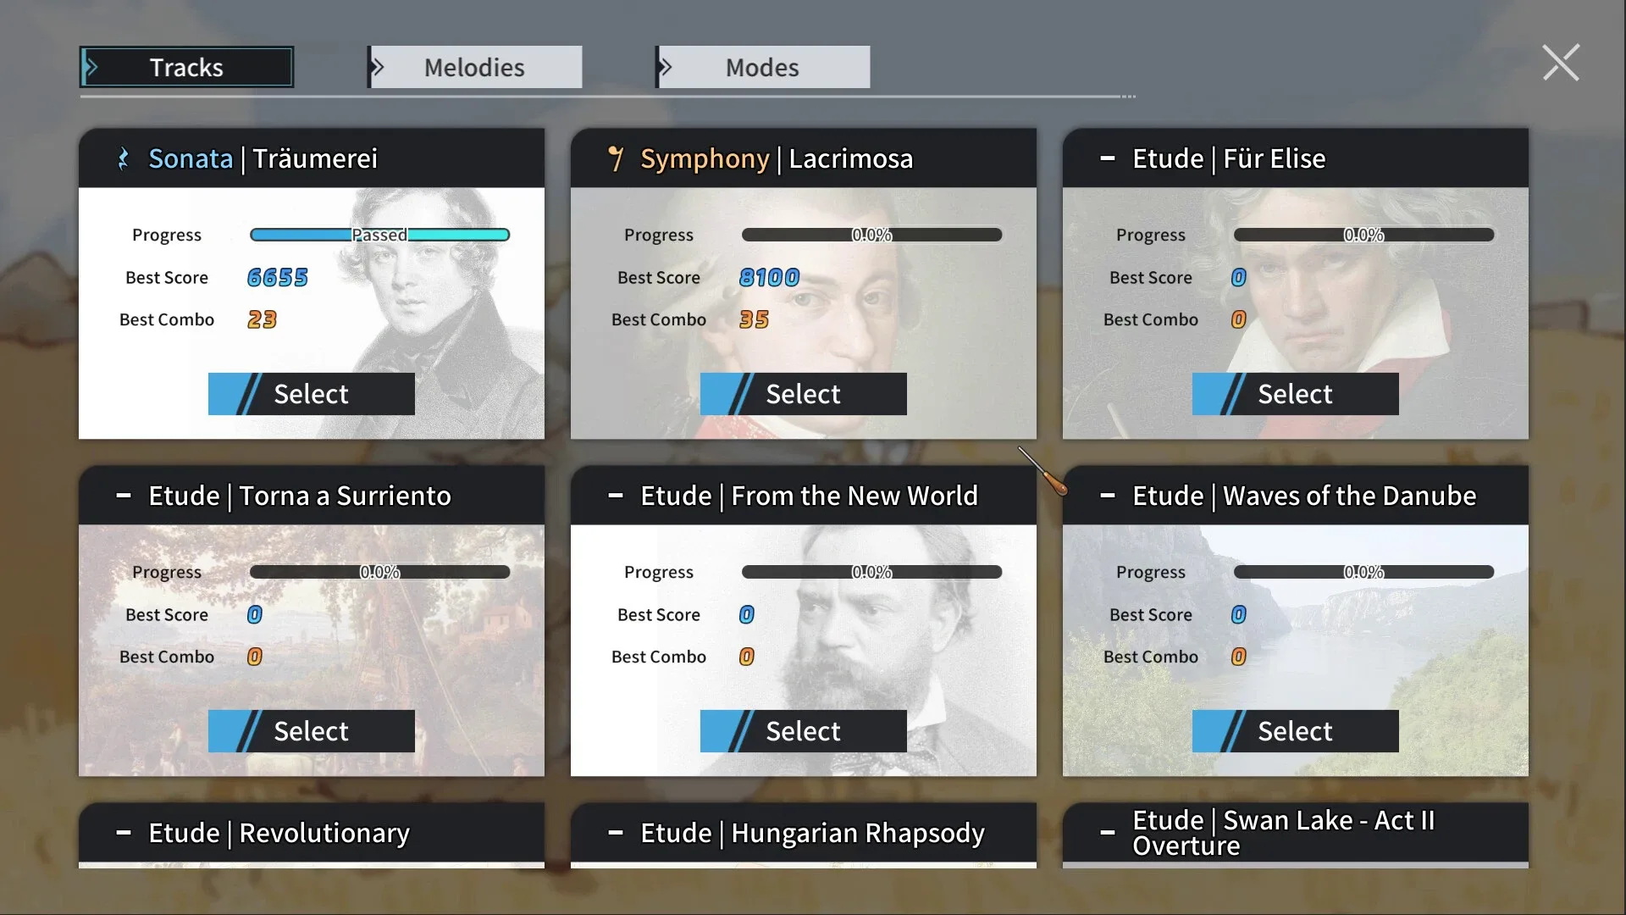Image resolution: width=1626 pixels, height=915 pixels.
Task: Click the Symphony rank icon beside Lacrimosa
Action: pyautogui.click(x=616, y=158)
